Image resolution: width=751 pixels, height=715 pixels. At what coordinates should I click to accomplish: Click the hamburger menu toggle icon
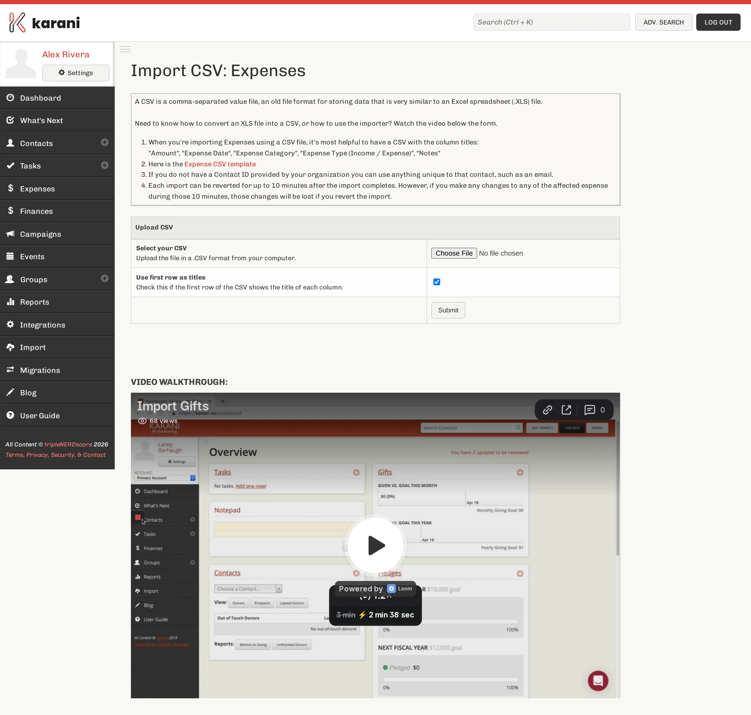(x=125, y=49)
